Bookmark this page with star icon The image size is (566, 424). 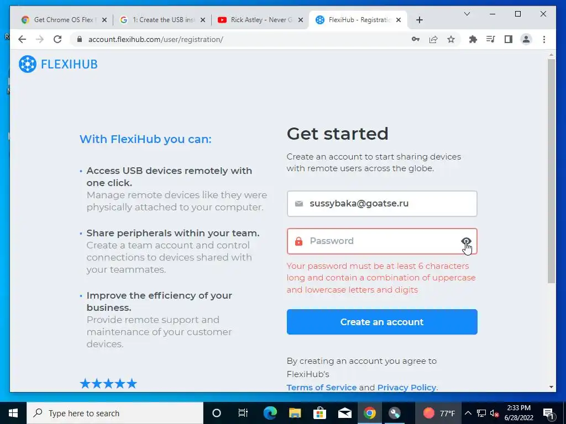click(x=451, y=39)
